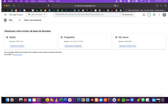Viewport: 168px width, 104px height.
Task: Click the Wi-Fi status icon in menu bar
Action: coord(141,1)
